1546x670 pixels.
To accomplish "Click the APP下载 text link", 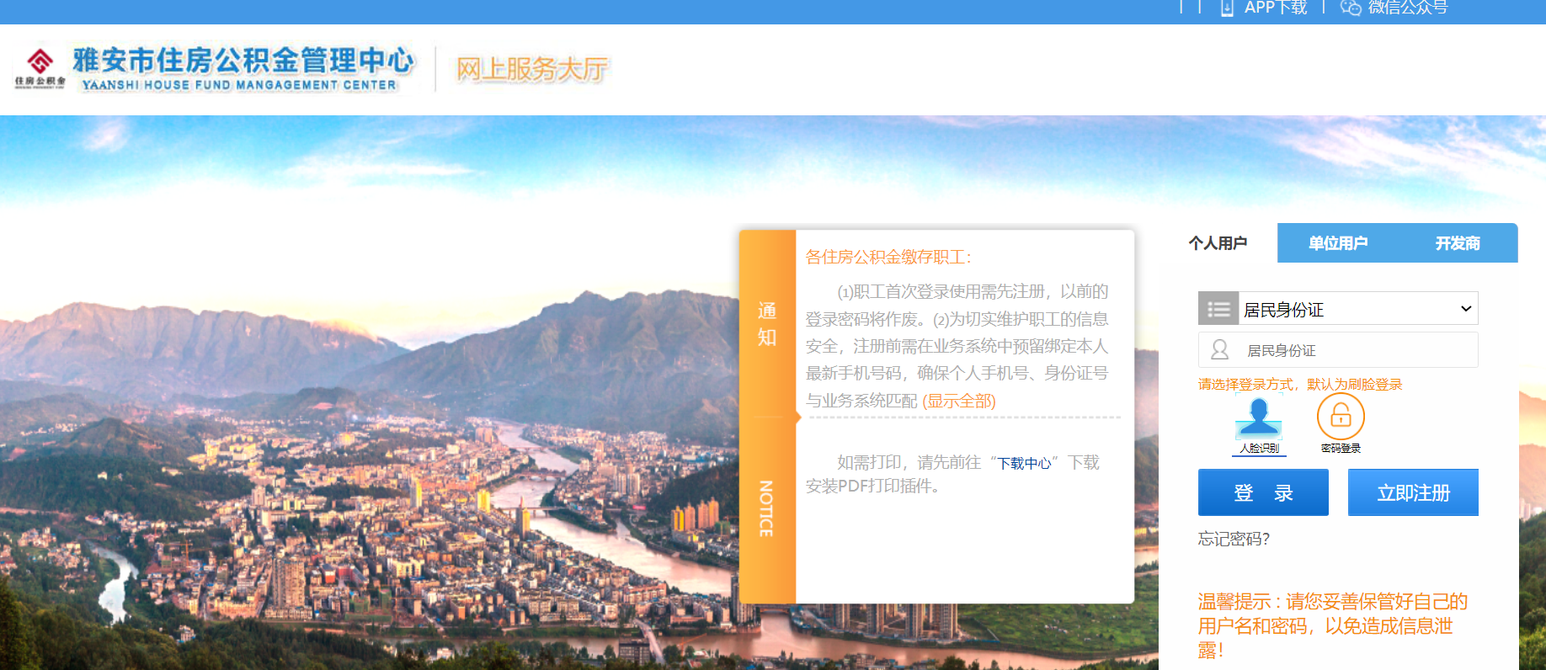I will click(1276, 8).
